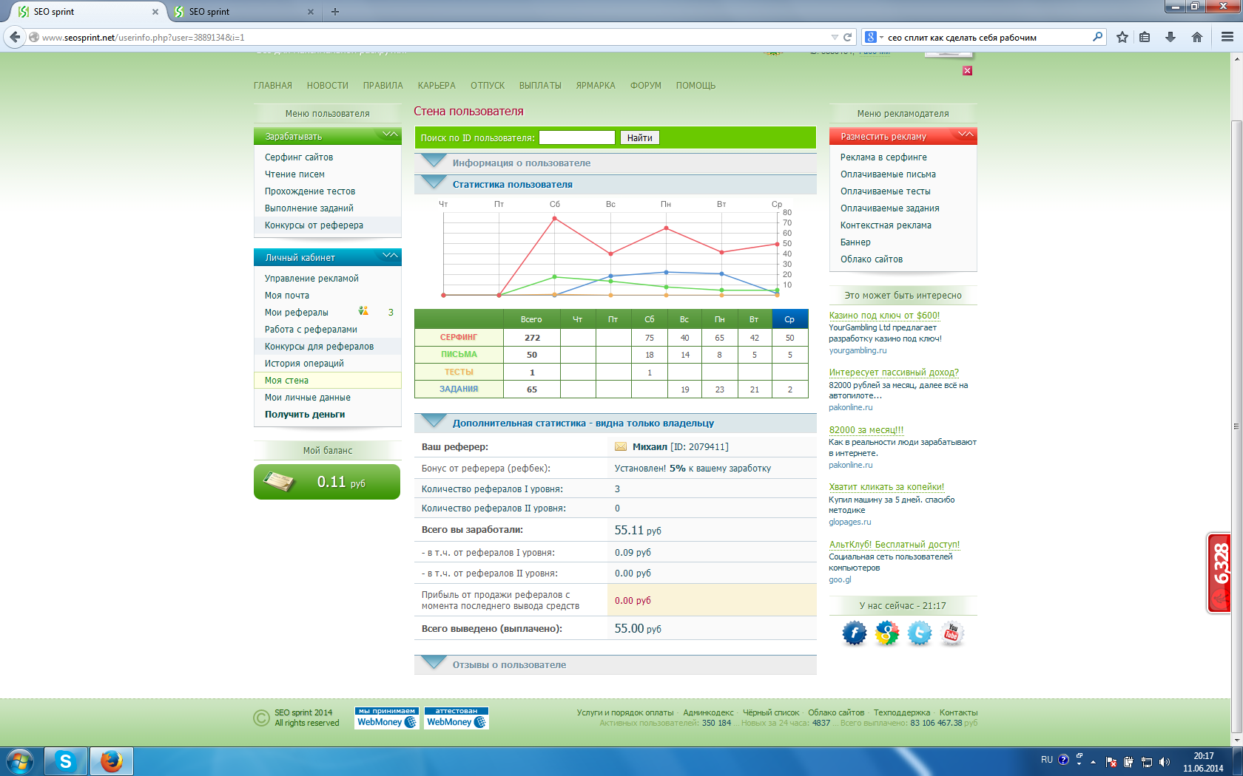Open КАРЬЕРА in the top menu
Screen dimensions: 1243x776
point(437,86)
